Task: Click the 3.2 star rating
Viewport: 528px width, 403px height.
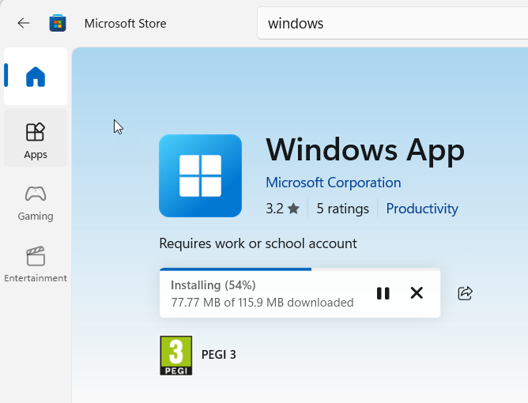Action: [282, 209]
